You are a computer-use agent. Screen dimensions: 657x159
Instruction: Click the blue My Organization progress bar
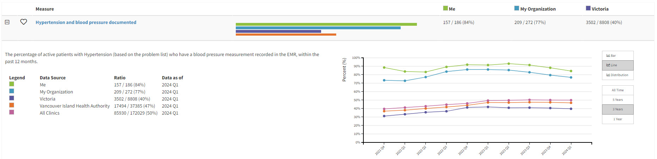[318, 28]
